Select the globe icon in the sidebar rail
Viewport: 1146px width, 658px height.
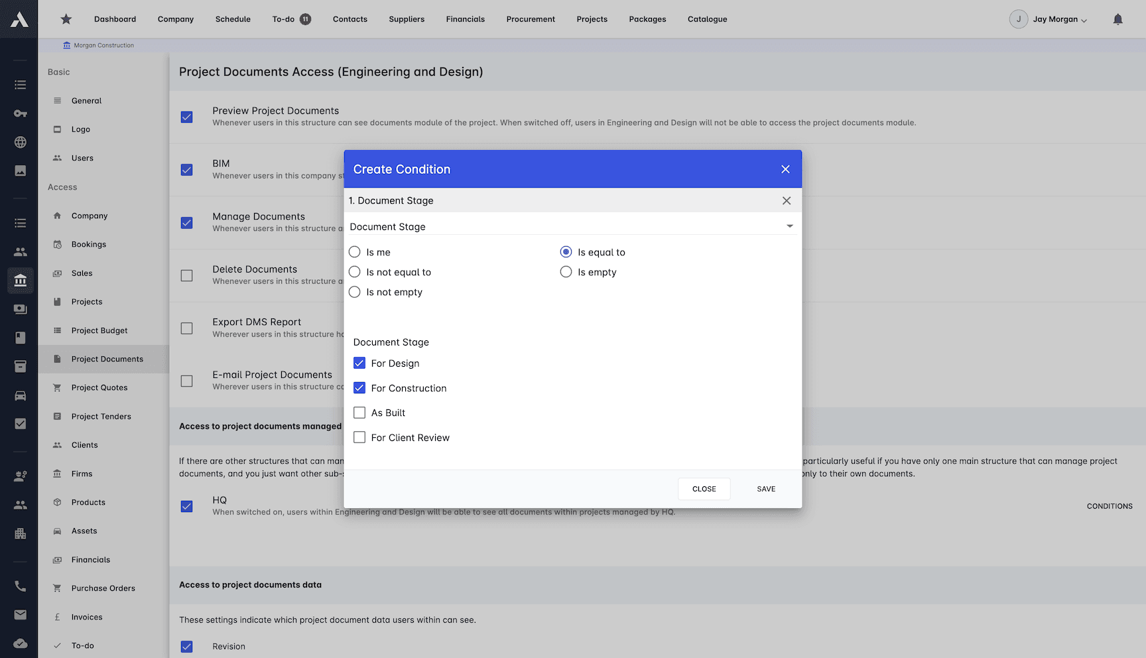pyautogui.click(x=20, y=142)
